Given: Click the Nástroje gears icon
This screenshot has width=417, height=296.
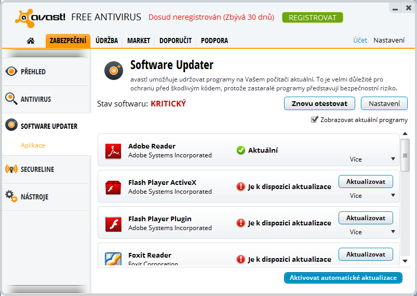Looking at the screenshot, I should 11,196.
